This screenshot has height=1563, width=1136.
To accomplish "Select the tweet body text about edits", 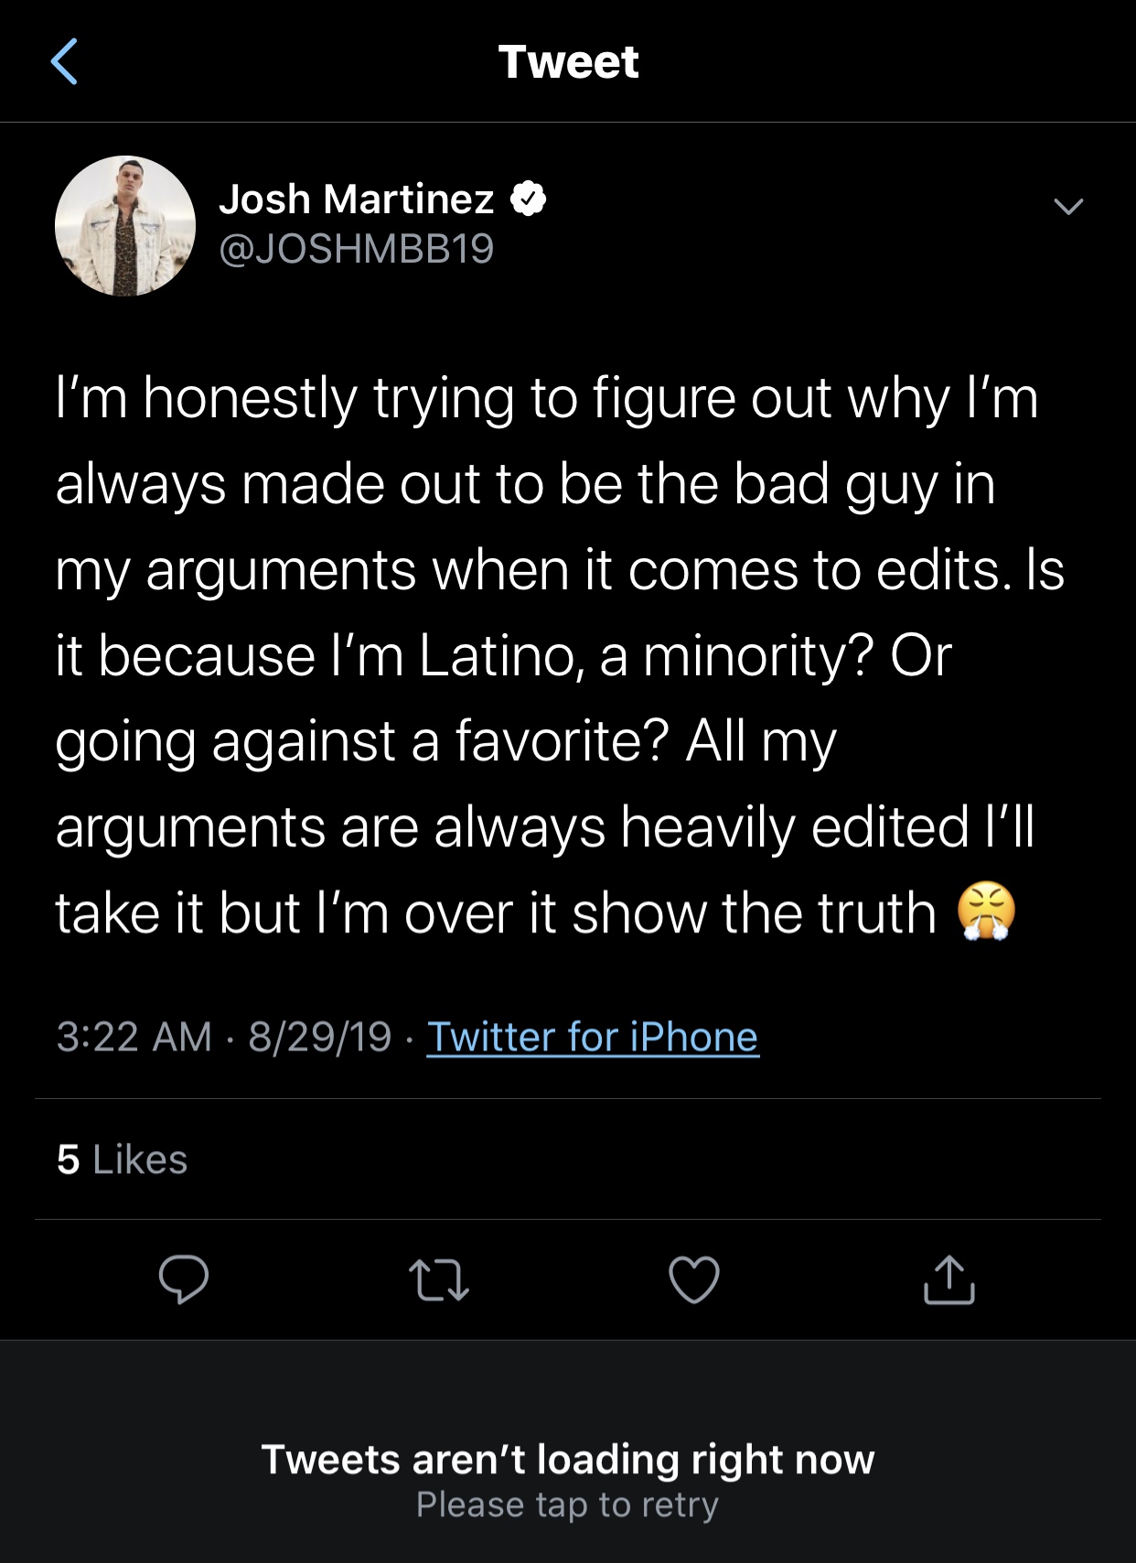I will point(560,655).
